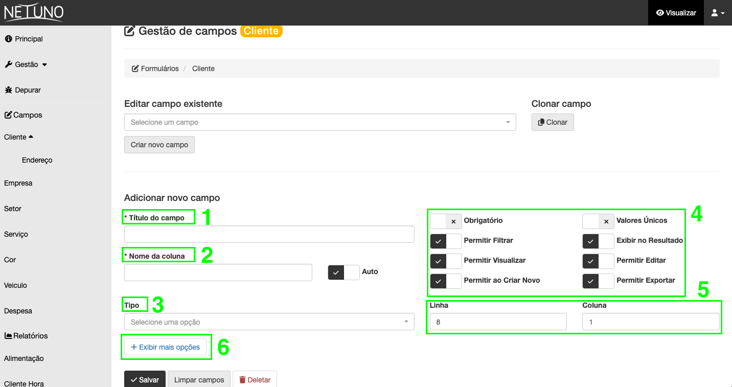Toggle the Obrigatório switch
This screenshot has height=387, width=732.
click(x=446, y=221)
